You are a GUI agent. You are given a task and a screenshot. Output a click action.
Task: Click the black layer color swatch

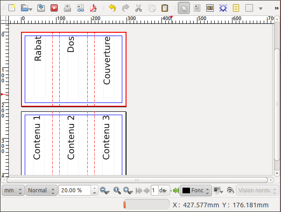pos(186,190)
